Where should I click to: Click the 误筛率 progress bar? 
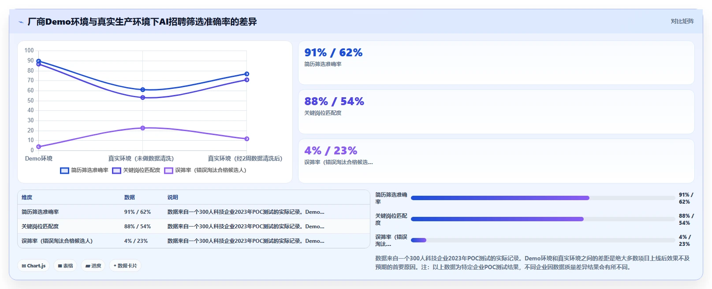tap(543, 240)
